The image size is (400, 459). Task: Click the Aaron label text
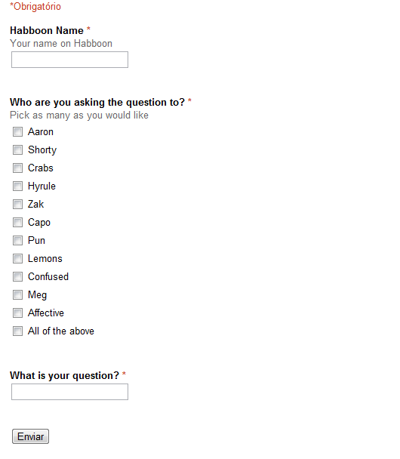pyautogui.click(x=41, y=131)
